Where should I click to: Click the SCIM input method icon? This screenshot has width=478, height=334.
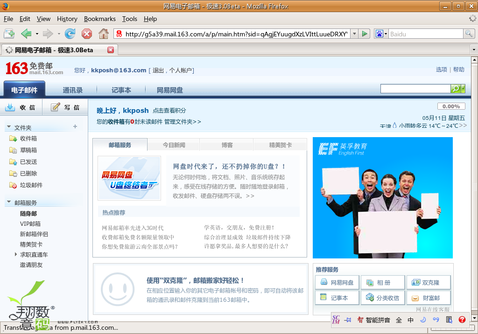point(336,320)
